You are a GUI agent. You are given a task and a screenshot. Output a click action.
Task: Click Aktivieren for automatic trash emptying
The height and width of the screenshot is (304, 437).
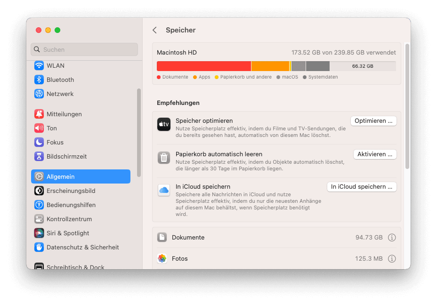coord(375,154)
